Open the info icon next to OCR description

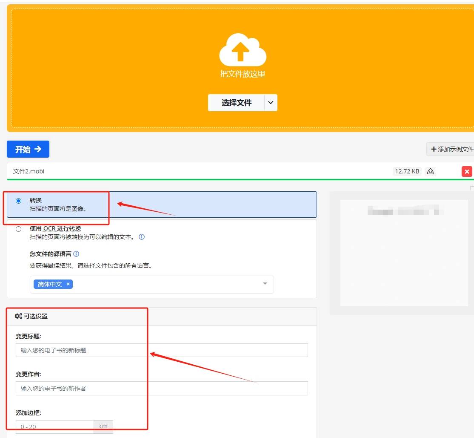(141, 237)
